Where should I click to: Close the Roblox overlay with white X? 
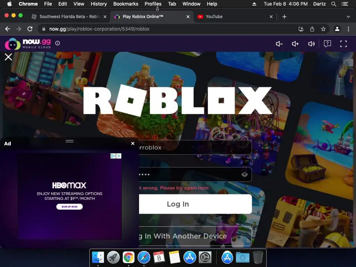coord(8,57)
